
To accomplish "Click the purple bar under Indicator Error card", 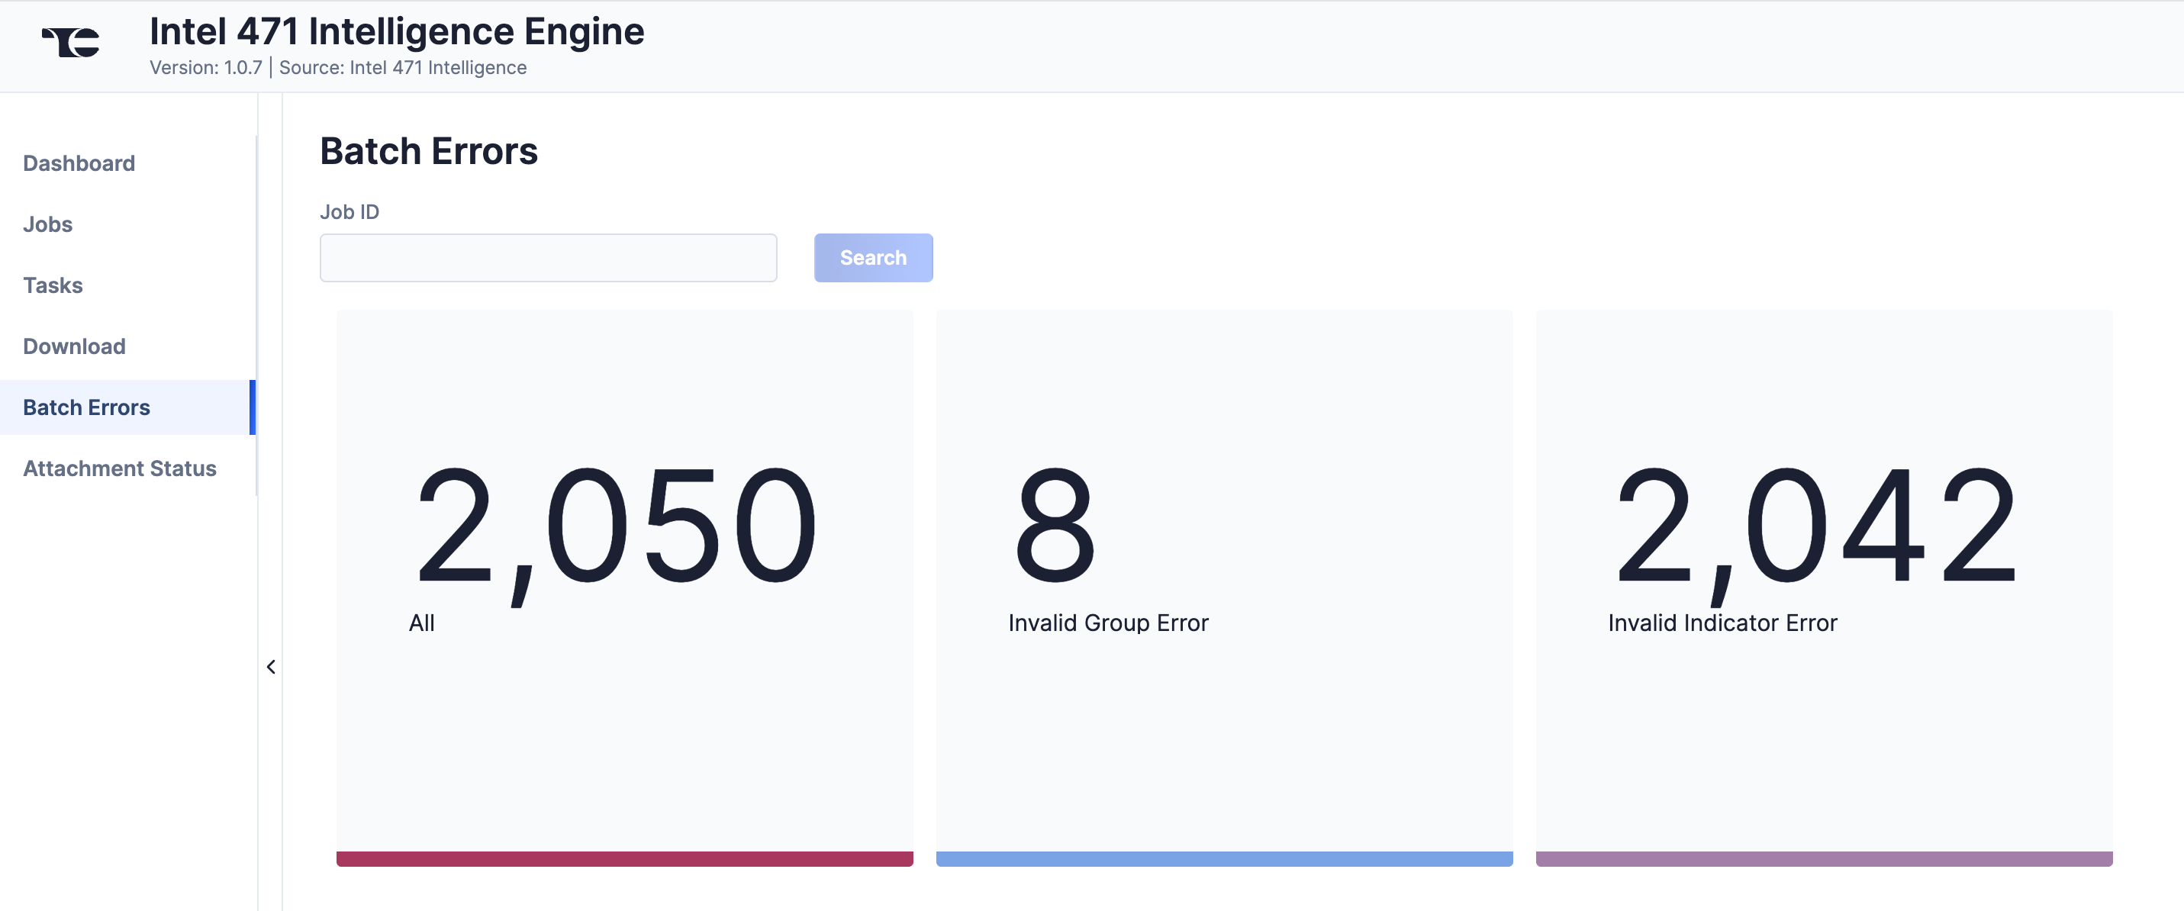I will click(1824, 858).
